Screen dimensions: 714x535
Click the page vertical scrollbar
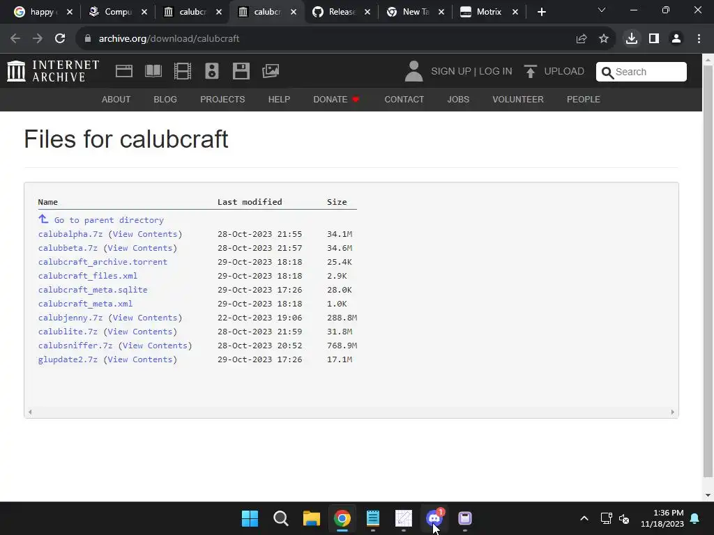tap(708, 271)
